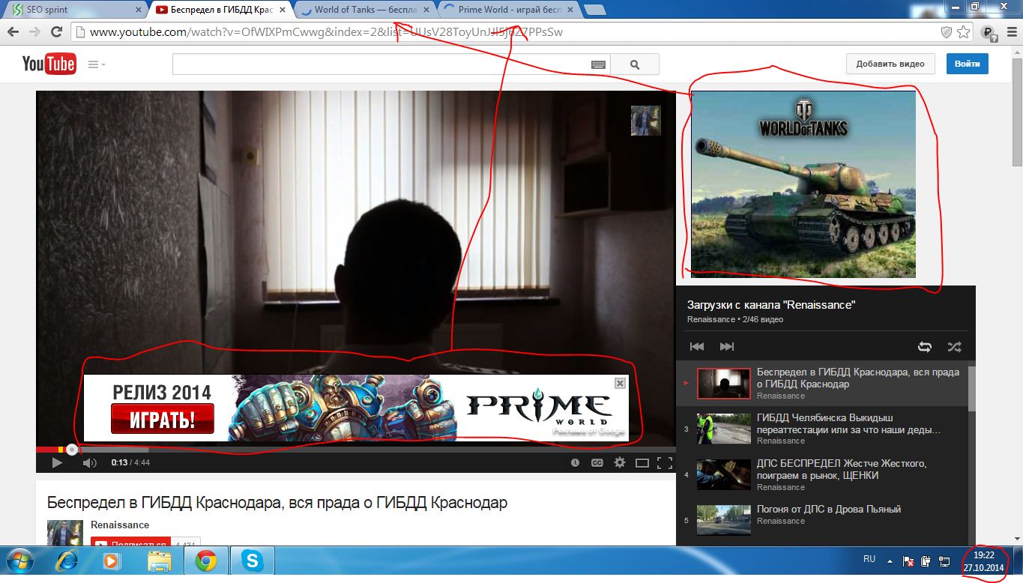
Task: Skip to next video in the playlist
Action: click(727, 347)
